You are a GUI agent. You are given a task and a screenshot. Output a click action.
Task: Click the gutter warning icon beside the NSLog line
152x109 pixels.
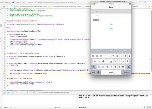pos(3,74)
